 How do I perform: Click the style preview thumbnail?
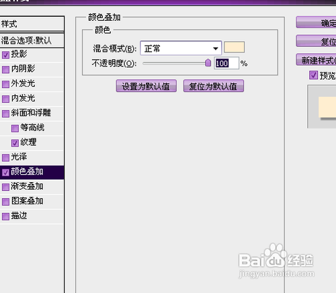pyautogui.click(x=322, y=106)
